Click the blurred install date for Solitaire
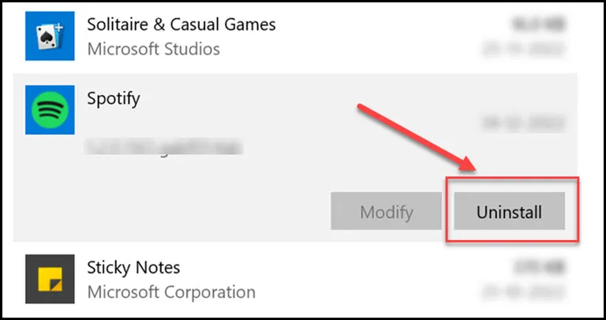The image size is (606, 320). (x=524, y=49)
